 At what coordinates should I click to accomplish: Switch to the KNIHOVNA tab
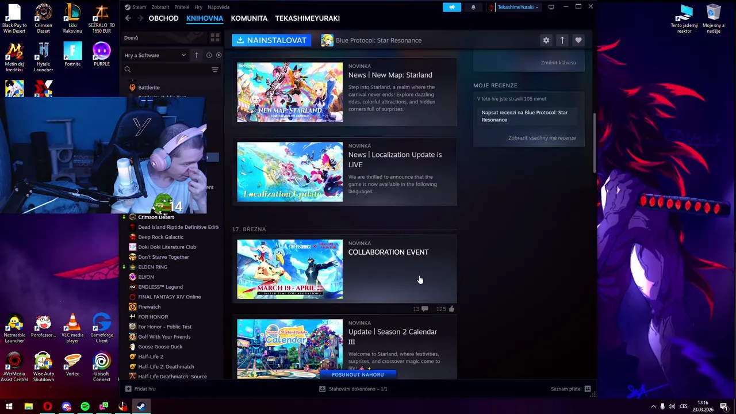(x=205, y=18)
